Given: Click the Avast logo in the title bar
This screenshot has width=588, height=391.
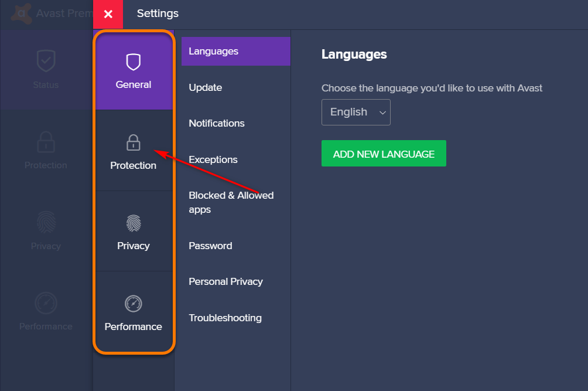Looking at the screenshot, I should (x=22, y=13).
